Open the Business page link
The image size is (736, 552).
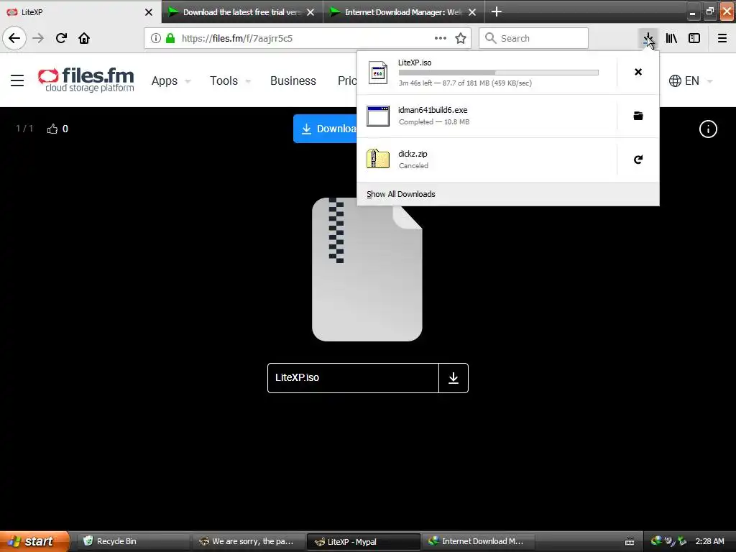[x=293, y=80]
